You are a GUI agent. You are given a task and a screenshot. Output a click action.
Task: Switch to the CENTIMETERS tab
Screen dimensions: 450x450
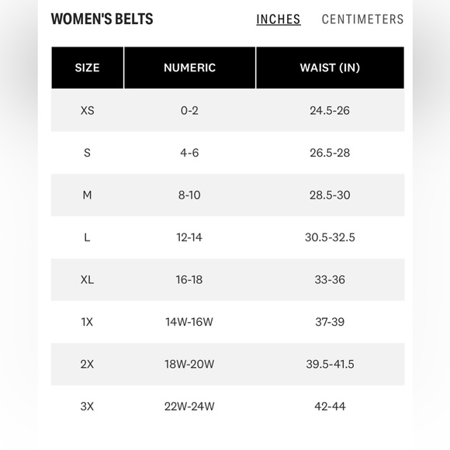(363, 19)
